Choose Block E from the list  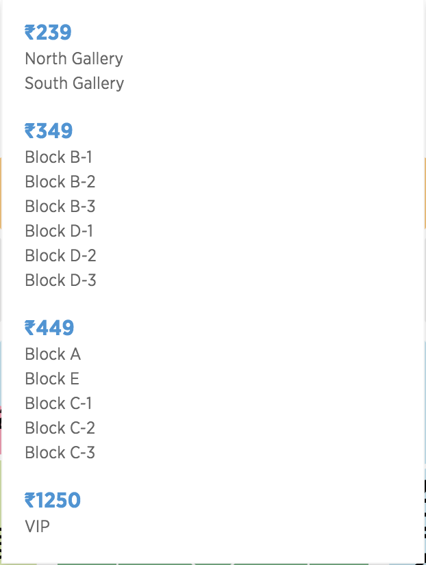[x=52, y=379]
